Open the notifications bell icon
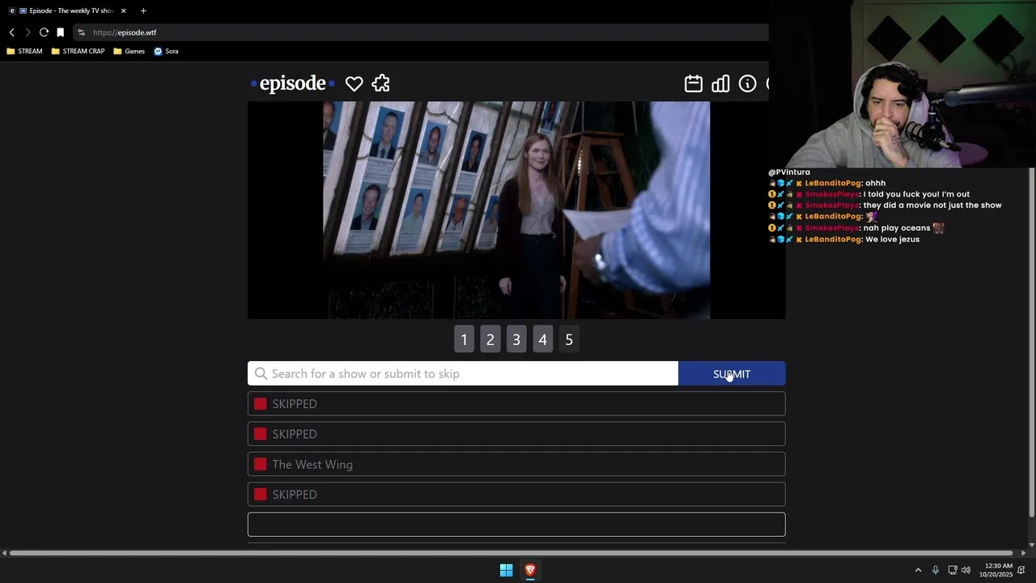This screenshot has width=1036, height=583. pyautogui.click(x=1021, y=570)
